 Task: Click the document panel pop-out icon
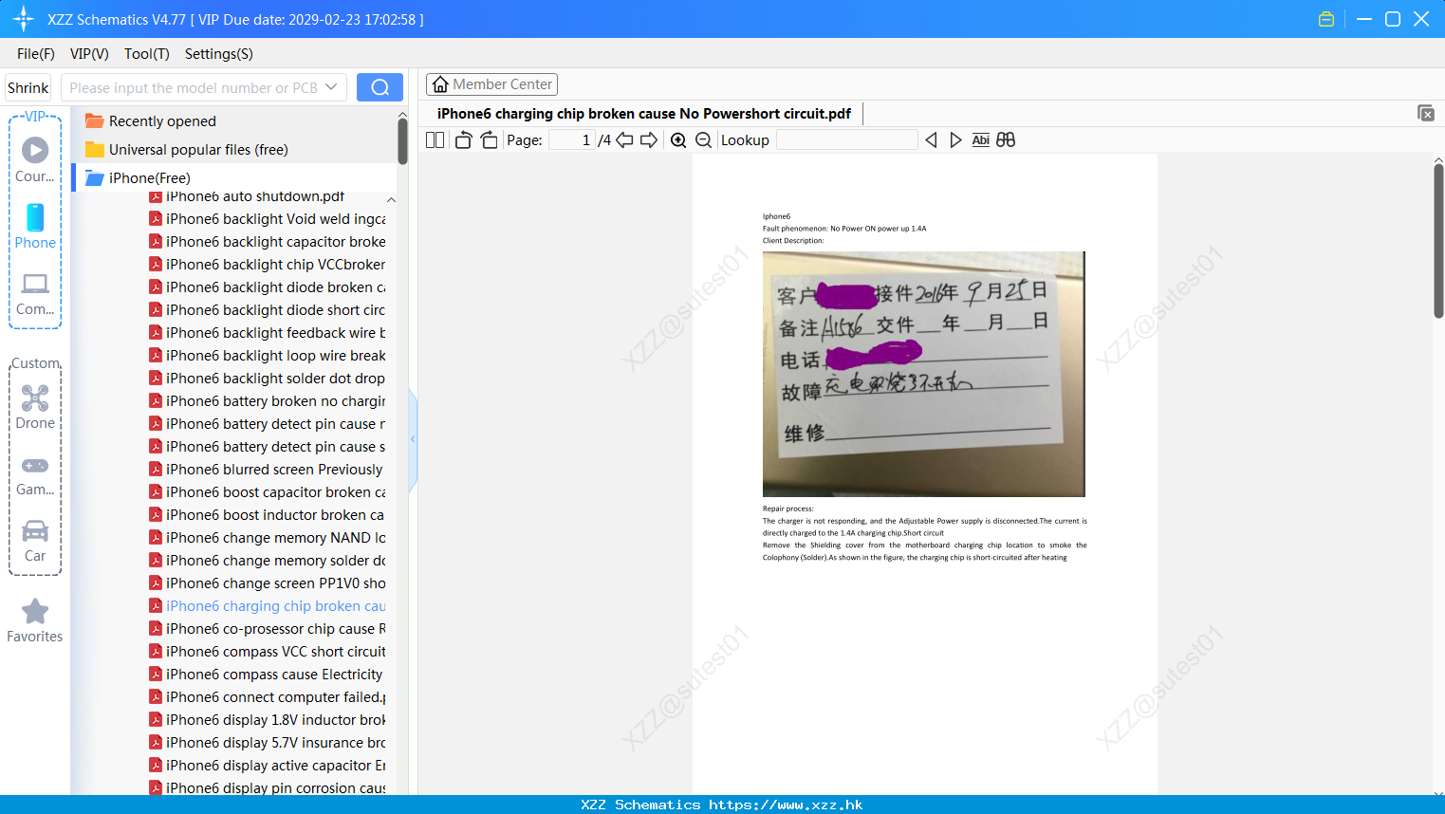[1426, 113]
